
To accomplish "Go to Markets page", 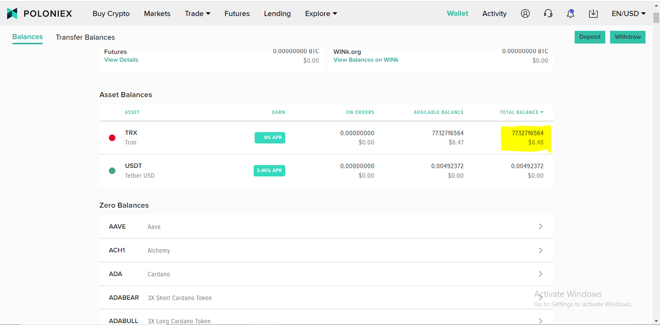I will click(157, 13).
